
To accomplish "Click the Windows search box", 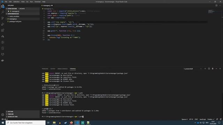I will tap(25, 123).
